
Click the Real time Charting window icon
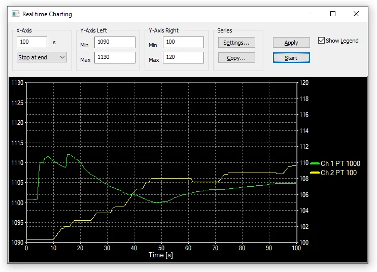(15, 14)
